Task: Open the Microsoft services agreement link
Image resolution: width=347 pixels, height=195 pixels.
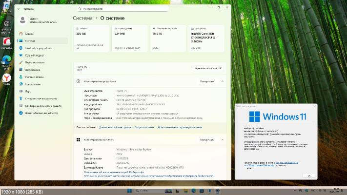Action: (114, 172)
